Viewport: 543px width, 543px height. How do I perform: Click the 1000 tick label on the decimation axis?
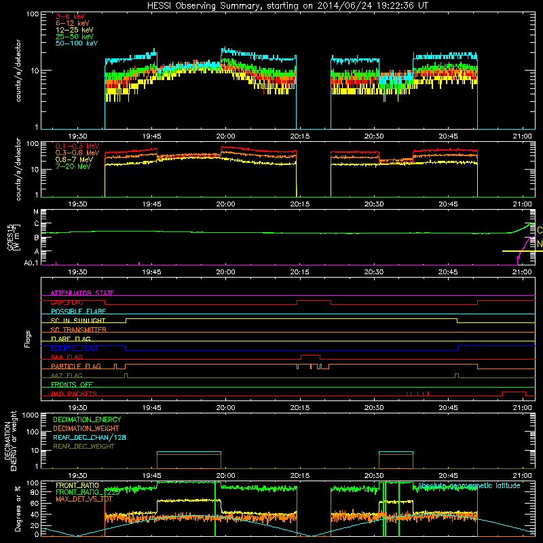[31, 415]
